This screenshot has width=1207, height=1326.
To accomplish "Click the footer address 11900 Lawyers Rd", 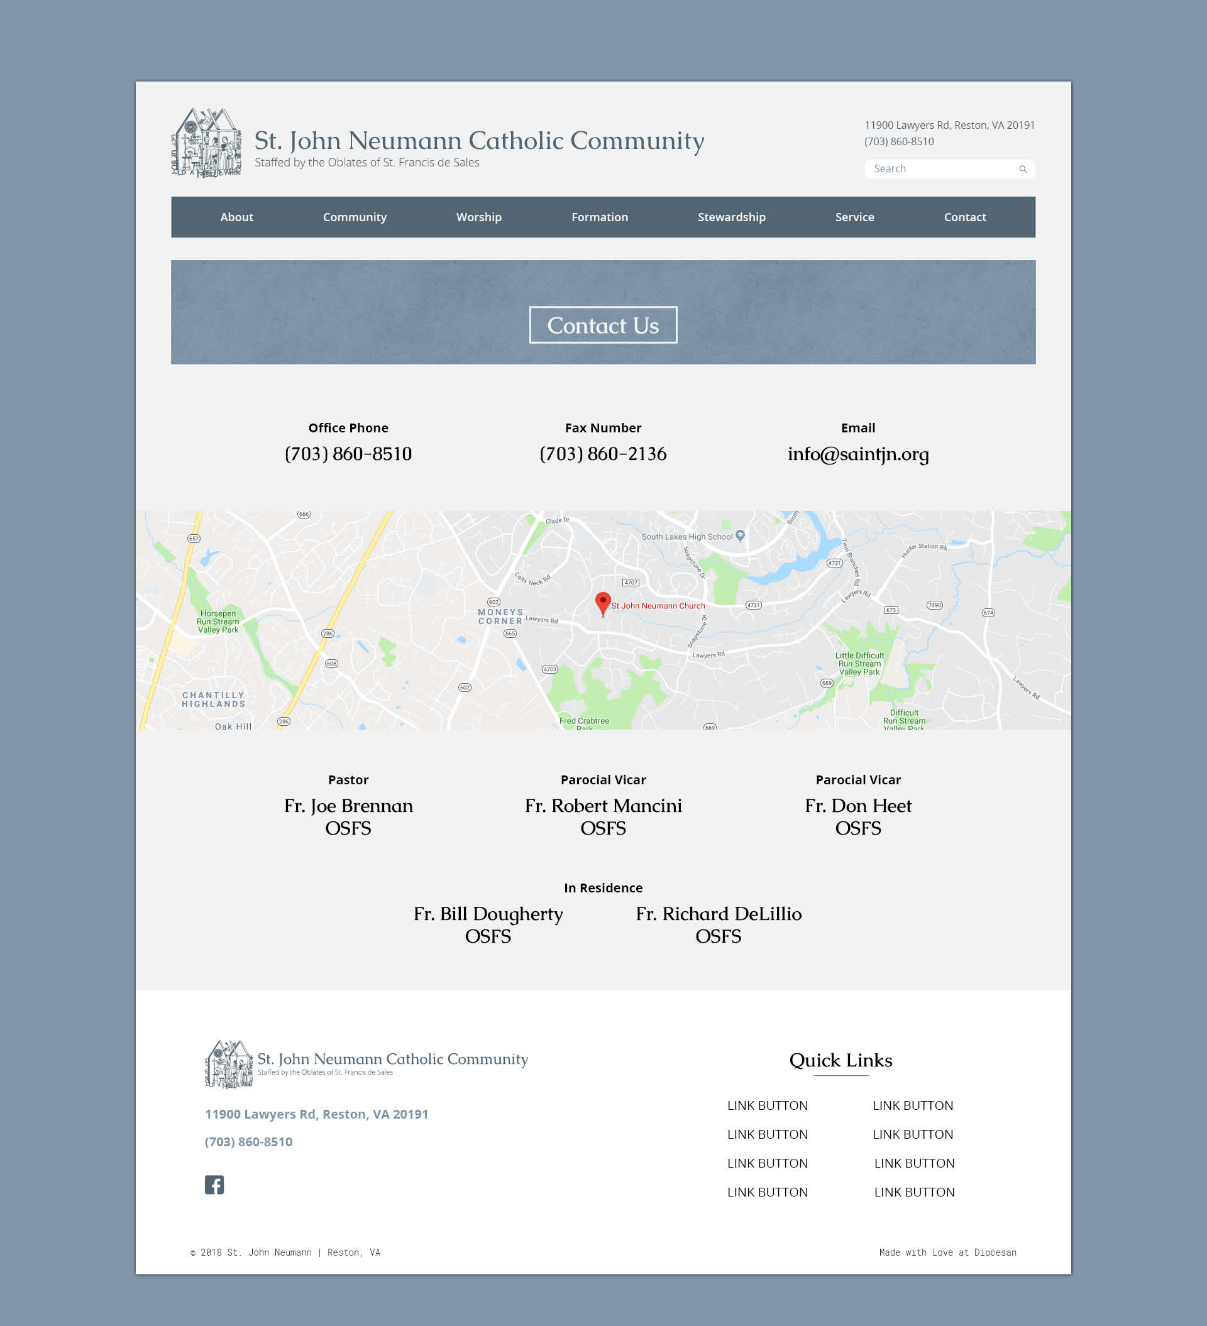I will coord(317,1114).
